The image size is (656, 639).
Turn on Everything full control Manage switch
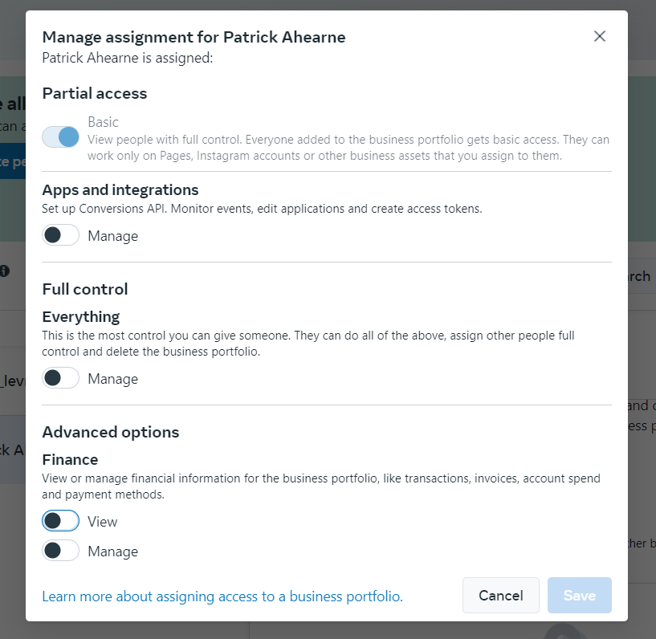[x=60, y=378]
